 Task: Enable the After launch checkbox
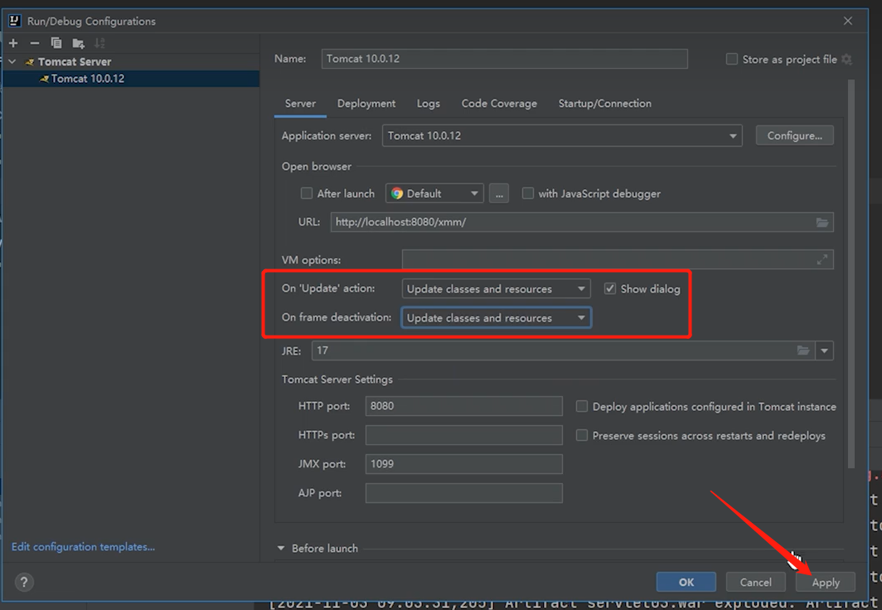(x=307, y=193)
